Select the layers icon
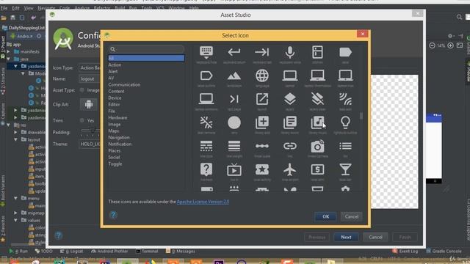Viewport: 470px width, 264px height. 290,99
